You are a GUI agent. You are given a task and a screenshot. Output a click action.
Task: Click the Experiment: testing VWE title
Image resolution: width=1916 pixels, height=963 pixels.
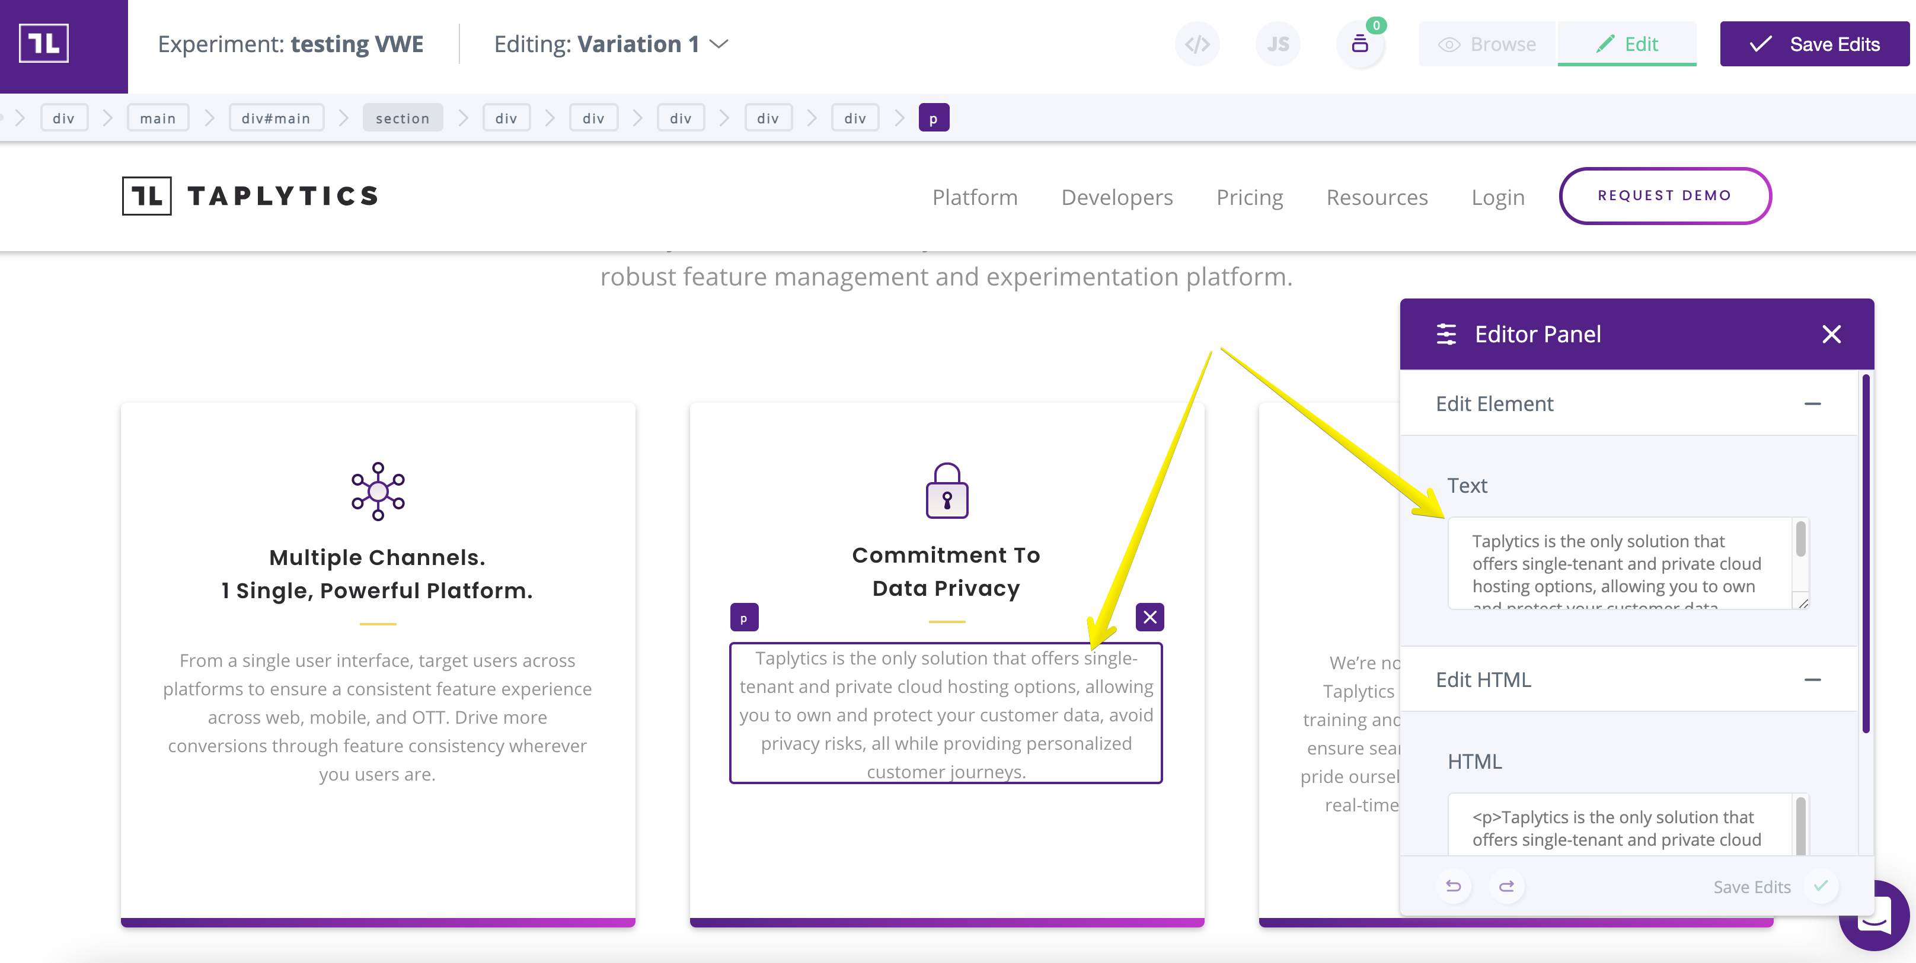[290, 44]
